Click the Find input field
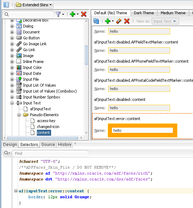The image size is (193, 208). click(x=50, y=153)
